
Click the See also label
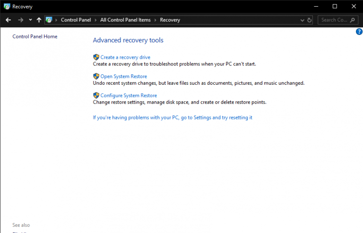coord(21,225)
